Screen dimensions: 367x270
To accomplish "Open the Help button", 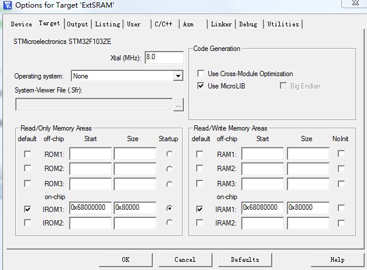I will click(338, 259).
